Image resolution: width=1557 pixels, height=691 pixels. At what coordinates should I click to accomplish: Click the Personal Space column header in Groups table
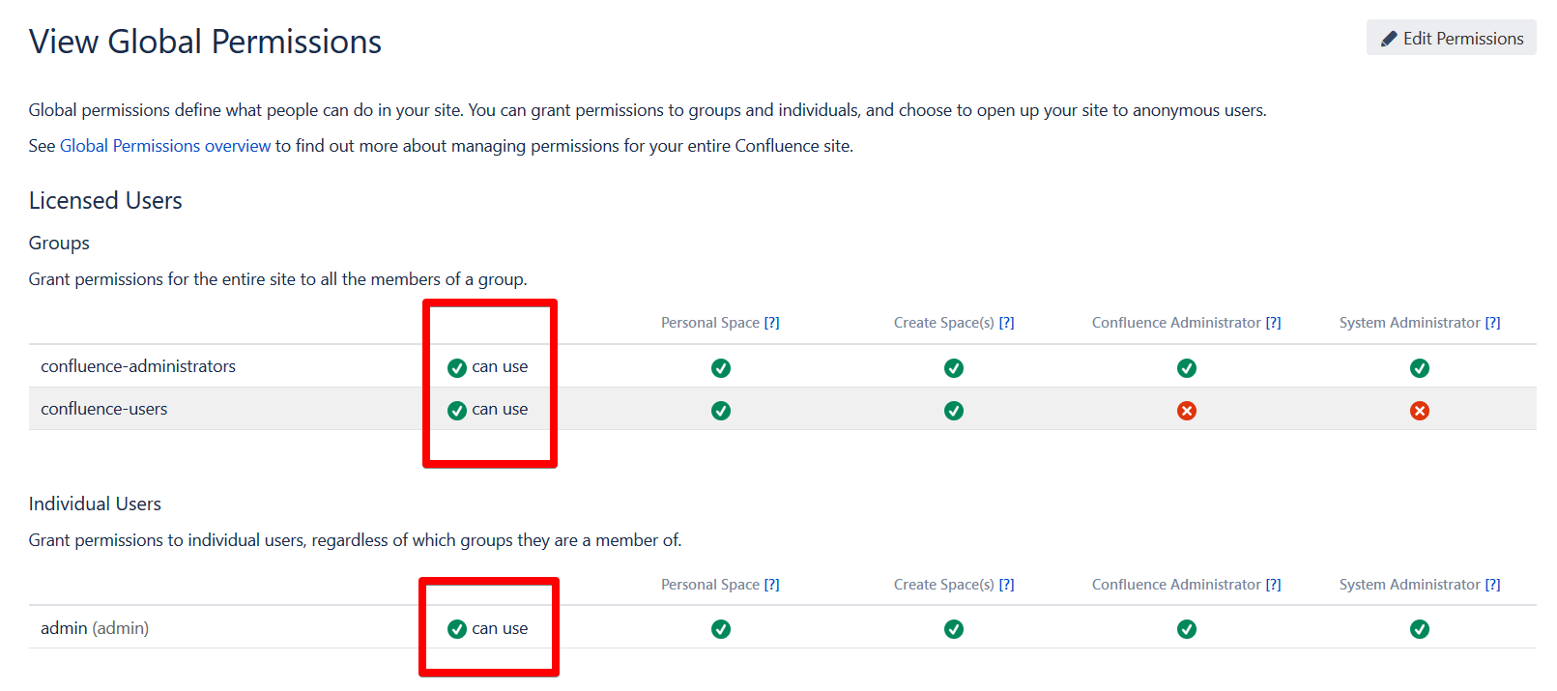(x=710, y=323)
